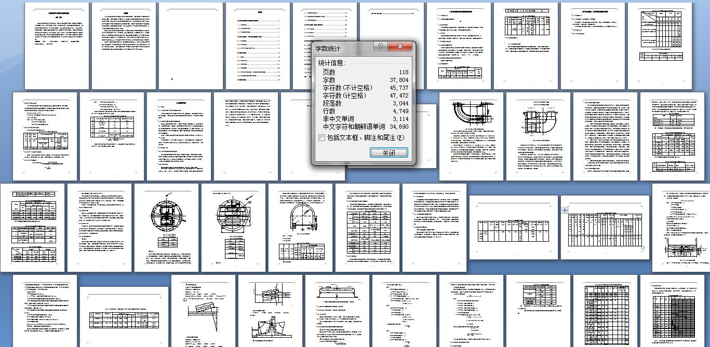The height and width of the screenshot is (347, 710).
Task: Click the 字符数(不计空格) label
Action: coord(347,88)
